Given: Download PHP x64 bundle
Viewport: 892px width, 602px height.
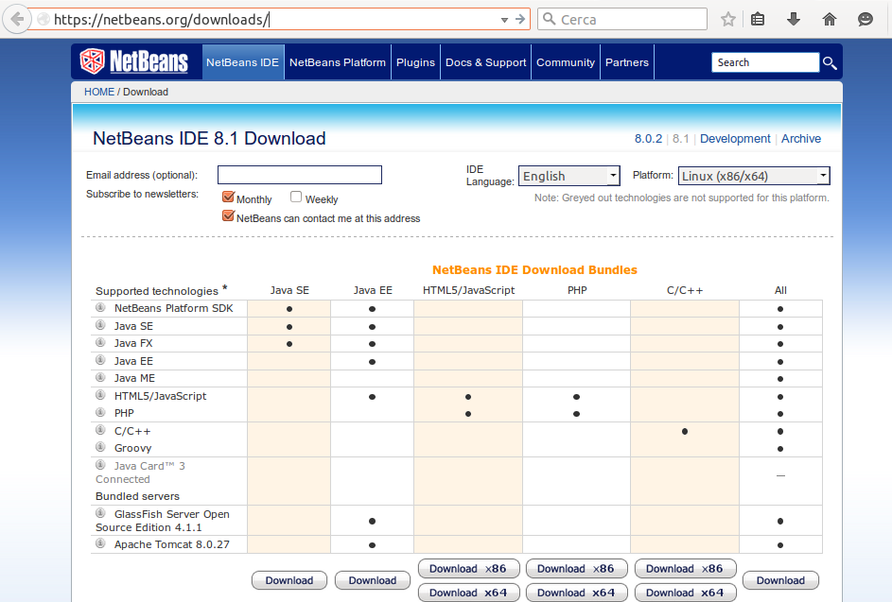Looking at the screenshot, I should [577, 593].
